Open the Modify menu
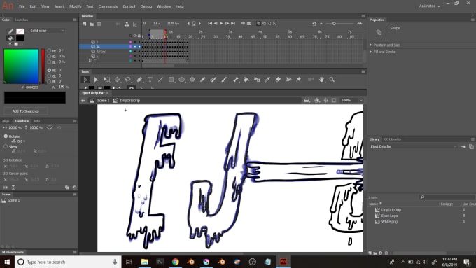Image resolution: width=476 pixels, height=268 pixels. 76,6
